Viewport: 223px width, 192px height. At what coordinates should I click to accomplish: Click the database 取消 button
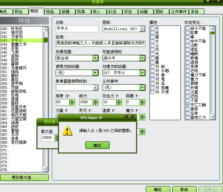coord(184,189)
